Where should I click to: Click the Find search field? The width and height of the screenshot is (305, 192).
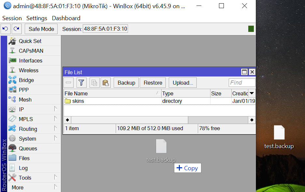pyautogui.click(x=242, y=83)
